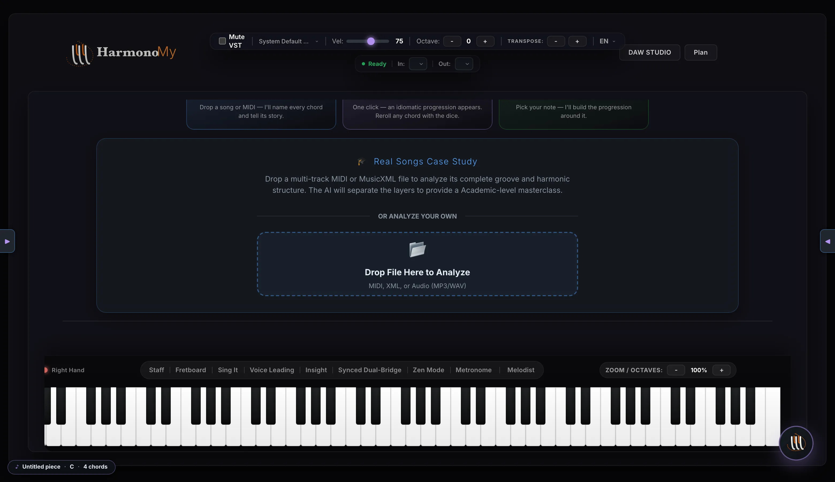Click the Real Songs Case Study heading

coord(426,161)
